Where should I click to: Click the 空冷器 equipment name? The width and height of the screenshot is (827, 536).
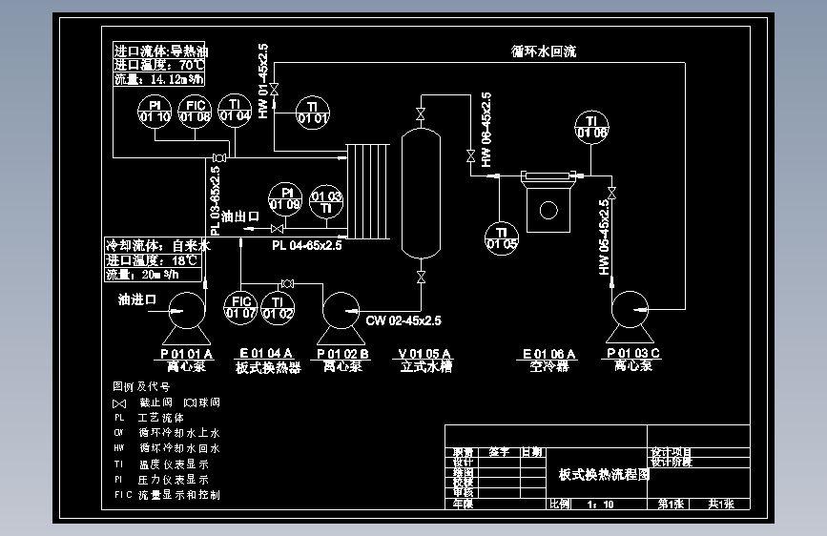click(x=549, y=366)
